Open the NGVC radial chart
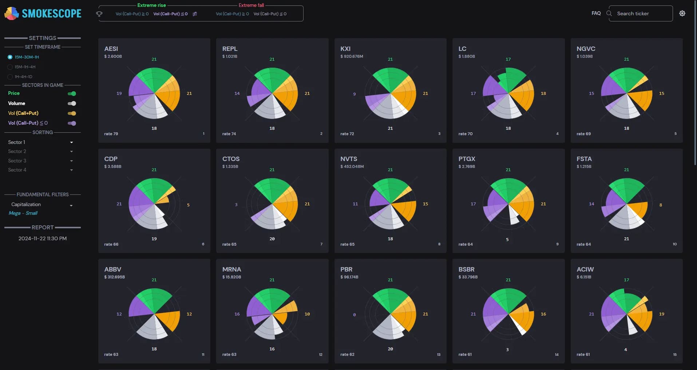 (x=627, y=93)
